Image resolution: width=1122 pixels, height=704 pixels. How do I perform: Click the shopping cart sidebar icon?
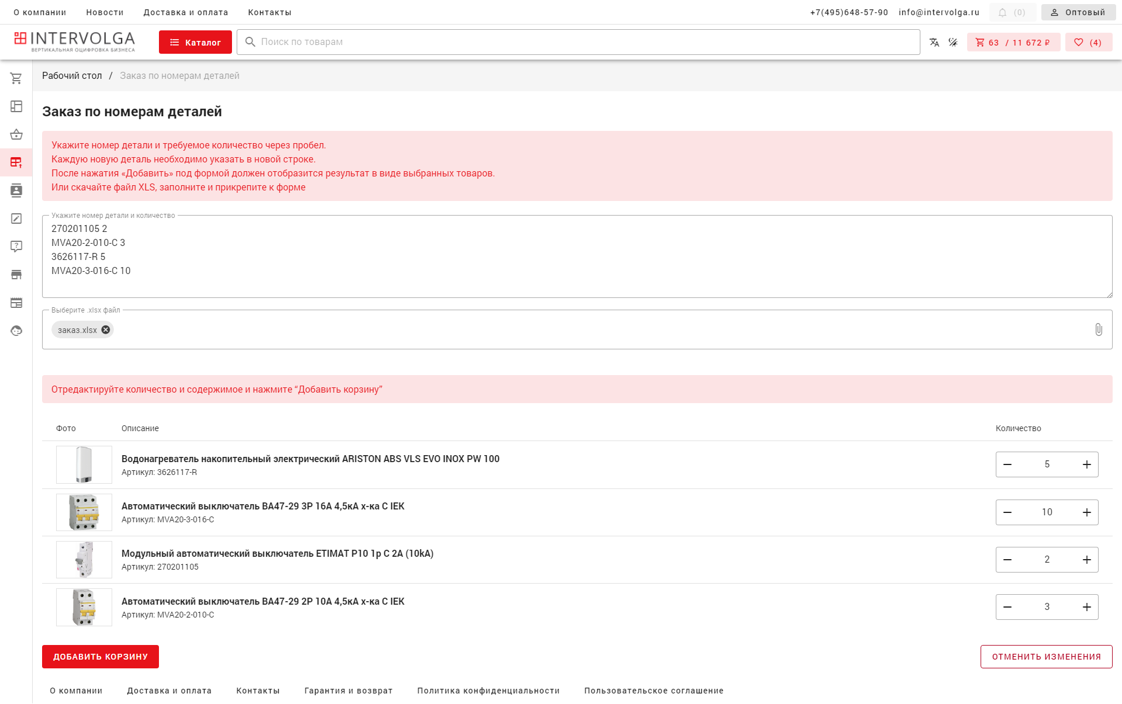pyautogui.click(x=16, y=78)
